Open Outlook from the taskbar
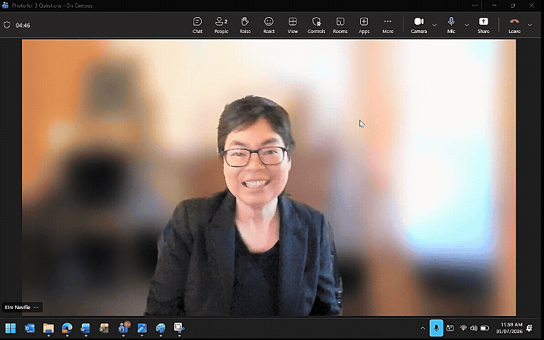 tap(30, 328)
